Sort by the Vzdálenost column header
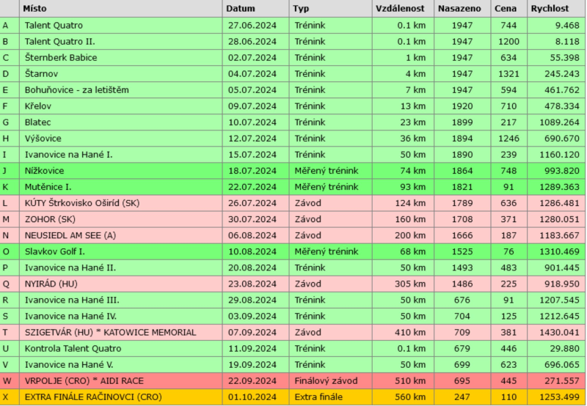 [401, 9]
